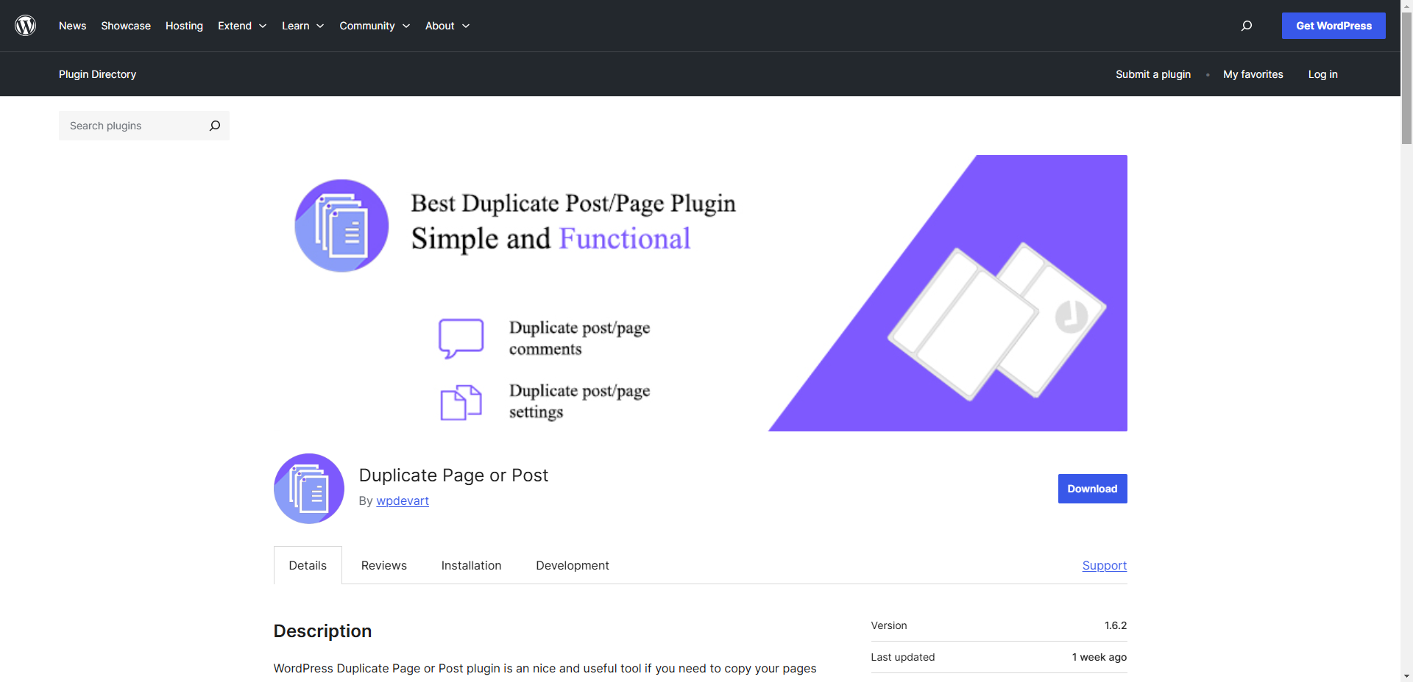This screenshot has height=682, width=1413.
Task: Click the WordPress logo in the header
Action: click(26, 26)
